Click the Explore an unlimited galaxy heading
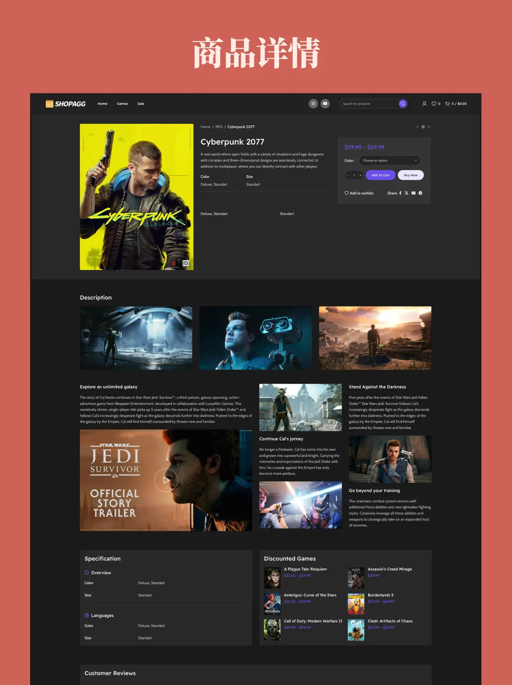 108,387
